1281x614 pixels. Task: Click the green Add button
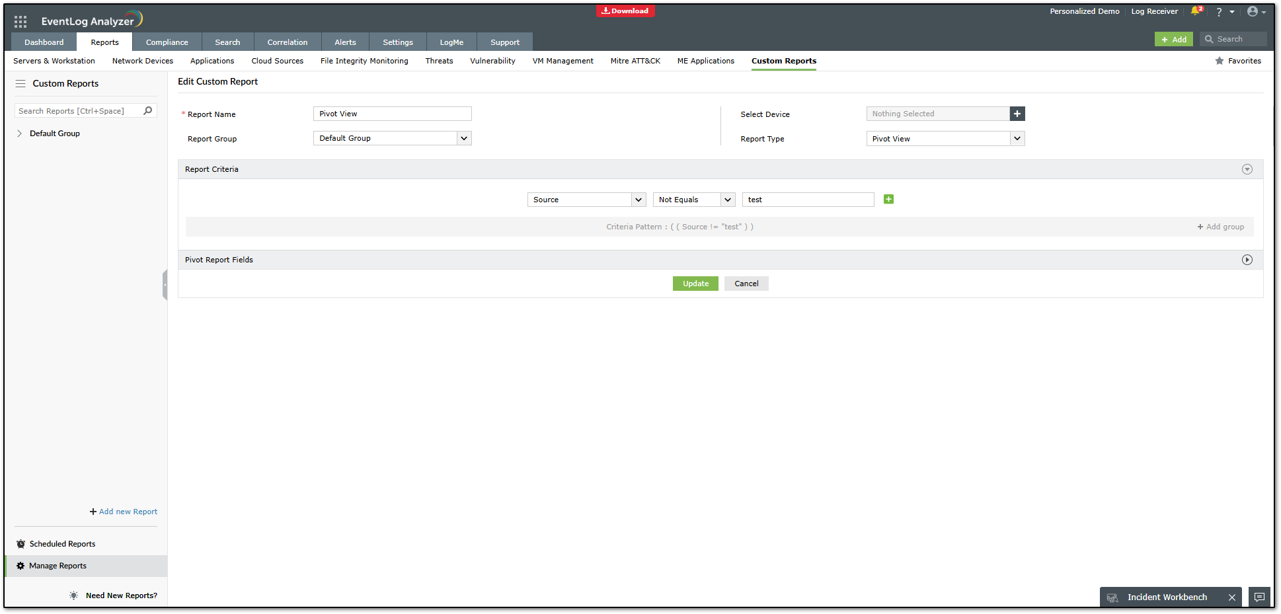click(1174, 39)
